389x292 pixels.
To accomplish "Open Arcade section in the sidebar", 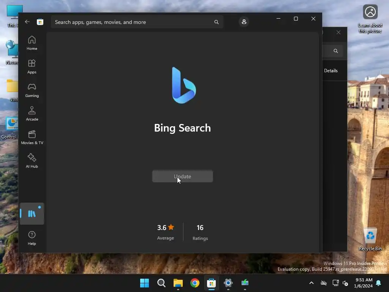I will coord(32,114).
